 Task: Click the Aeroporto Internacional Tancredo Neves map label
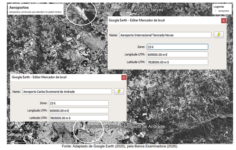point(124,10)
